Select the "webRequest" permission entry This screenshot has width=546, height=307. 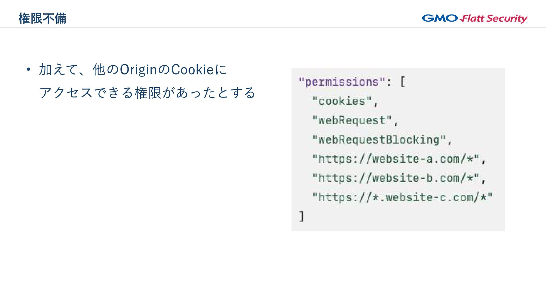pyautogui.click(x=352, y=120)
